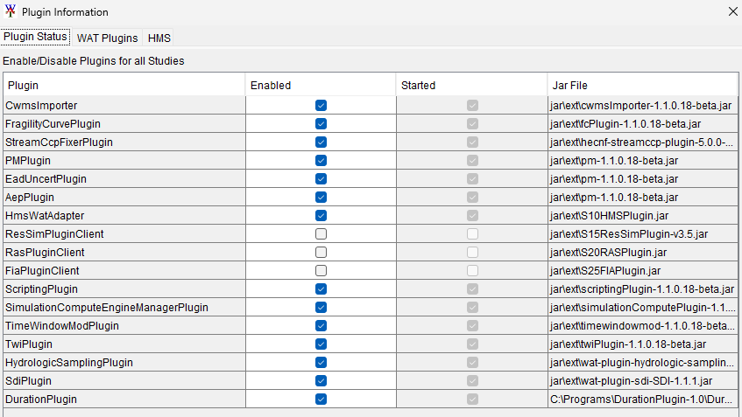Click the Plugin Information window icon
Viewport: 742px width, 417px height.
pyautogui.click(x=10, y=12)
